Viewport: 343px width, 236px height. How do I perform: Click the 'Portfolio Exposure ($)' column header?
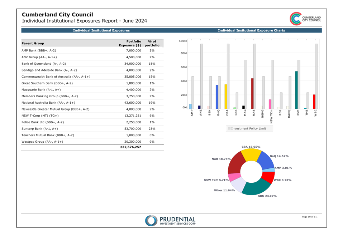click(130, 43)
